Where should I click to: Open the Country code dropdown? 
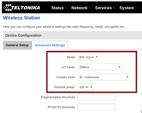[104, 77]
